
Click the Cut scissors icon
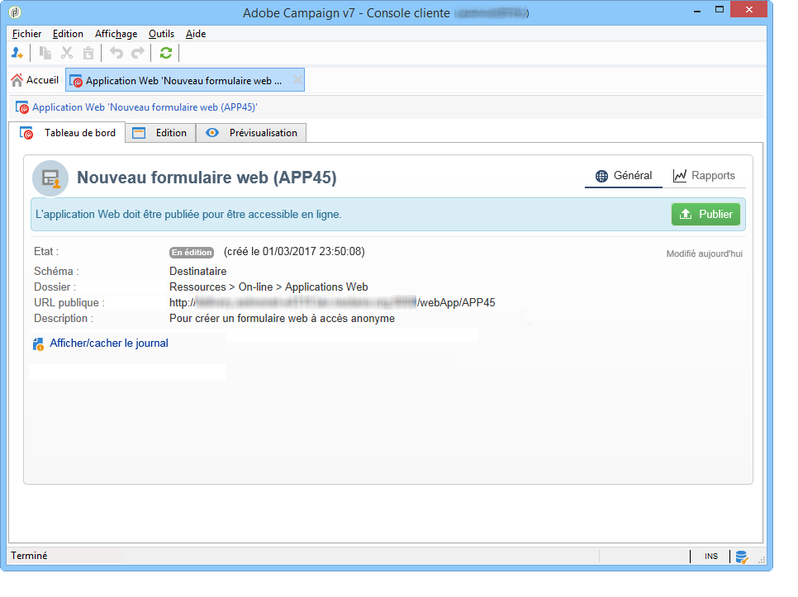tap(67, 53)
